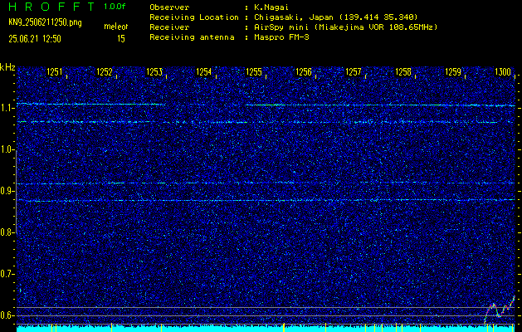Click the 0.7 frequency axis label

tap(7, 275)
